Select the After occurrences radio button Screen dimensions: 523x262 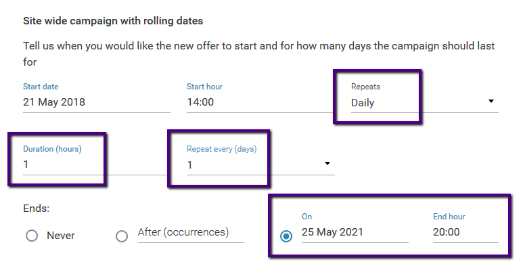(122, 236)
